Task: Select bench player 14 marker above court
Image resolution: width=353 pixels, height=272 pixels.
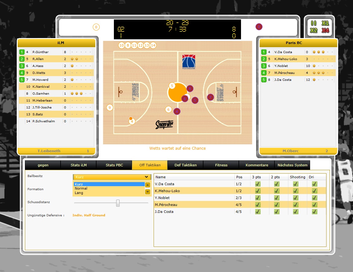Action: click(x=153, y=45)
